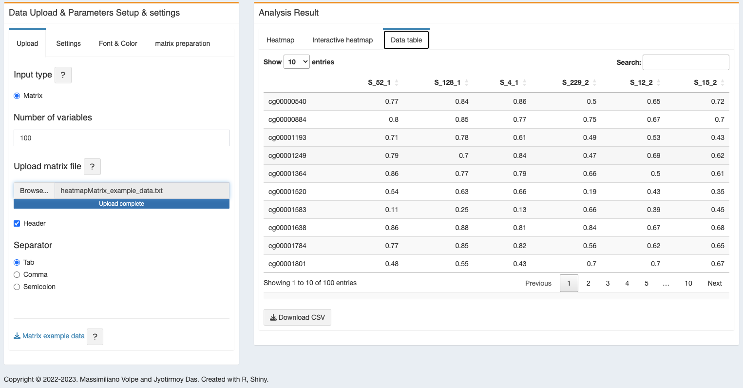
Task: Click the sort arrows on S_229_2 column
Action: coord(594,83)
